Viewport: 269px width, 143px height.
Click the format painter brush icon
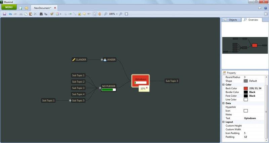click(51, 14)
